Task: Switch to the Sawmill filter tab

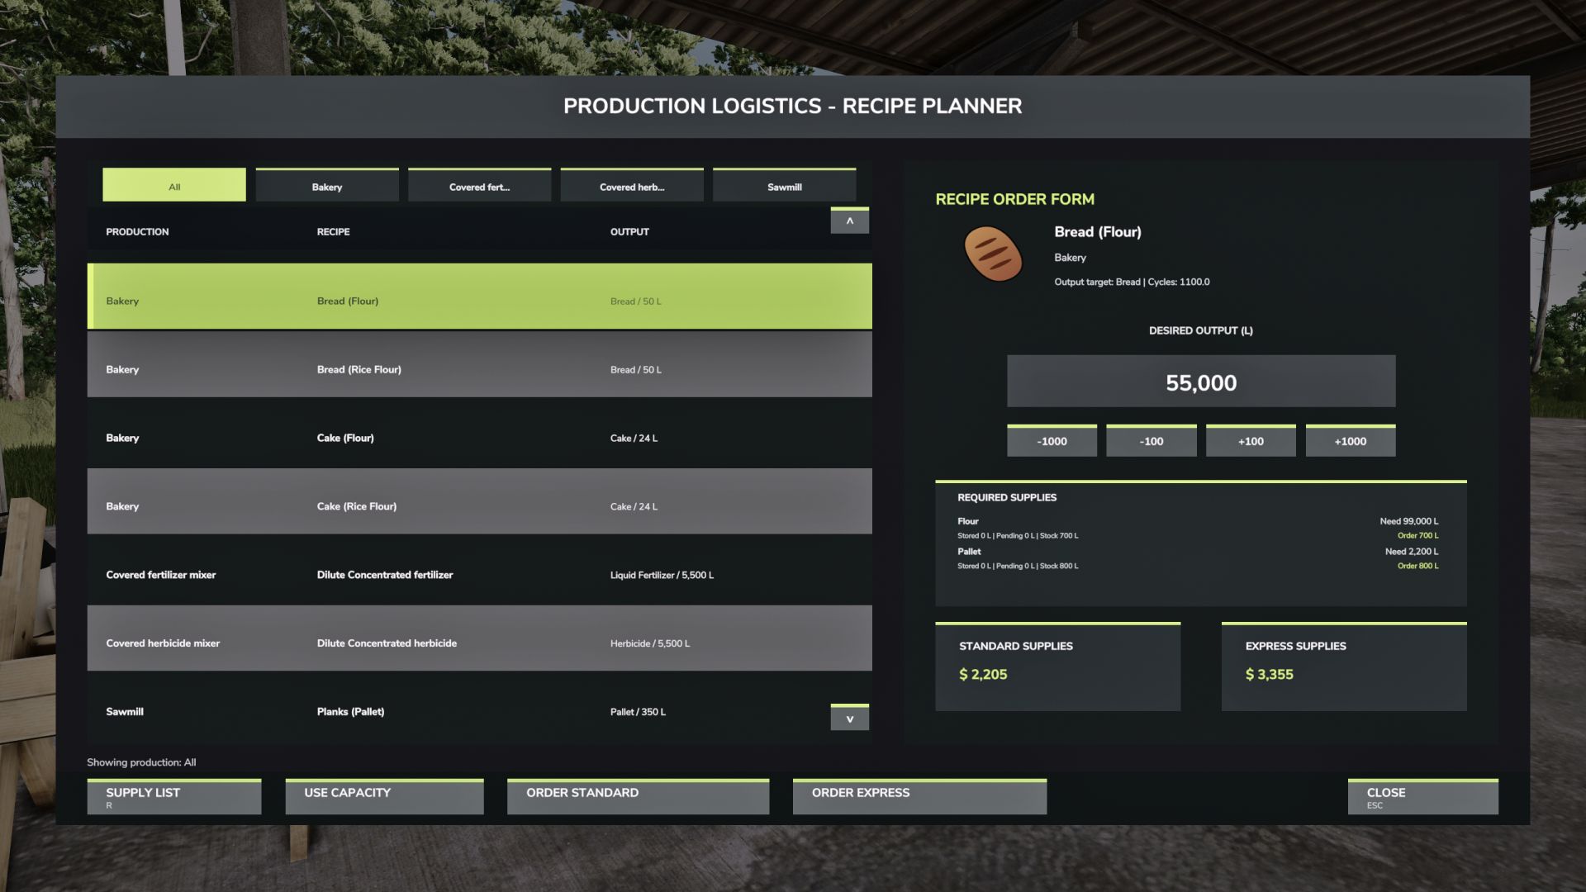Action: tap(785, 185)
